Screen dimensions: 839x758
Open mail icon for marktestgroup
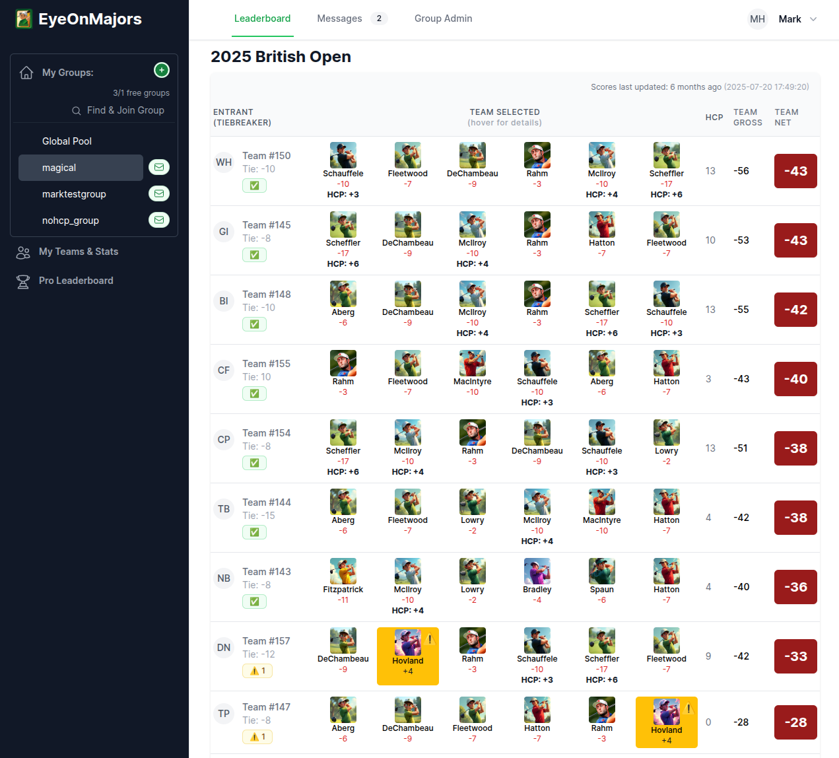click(x=159, y=194)
